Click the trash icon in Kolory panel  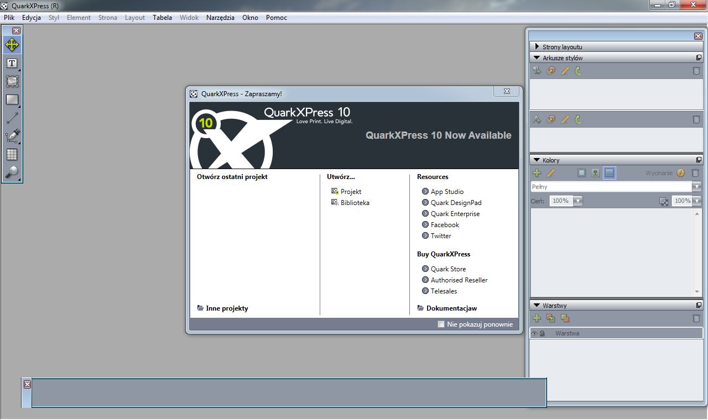(696, 173)
